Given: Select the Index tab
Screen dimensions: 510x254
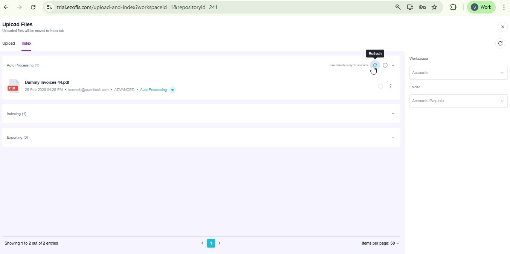Looking at the screenshot, I should 26,44.
